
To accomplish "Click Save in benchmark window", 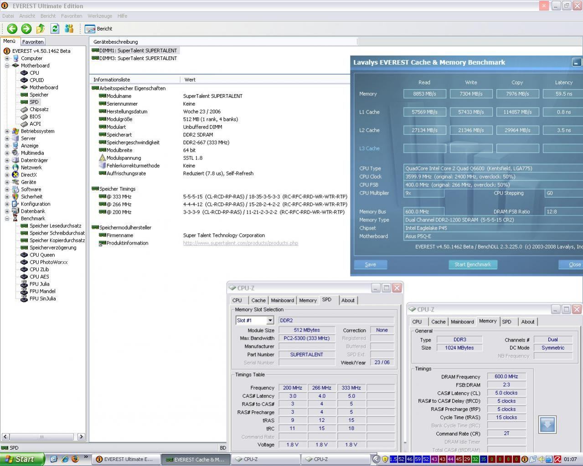I will 371,265.
